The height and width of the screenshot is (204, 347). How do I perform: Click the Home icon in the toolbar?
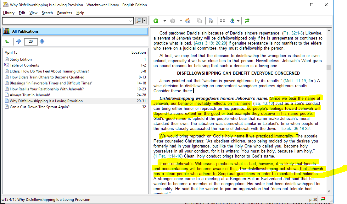(187, 21)
